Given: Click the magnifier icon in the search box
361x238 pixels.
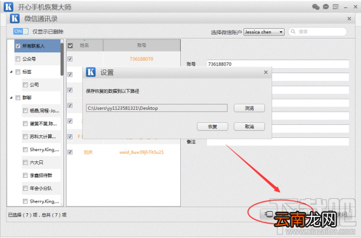Looking at the screenshot, I should coord(293,31).
